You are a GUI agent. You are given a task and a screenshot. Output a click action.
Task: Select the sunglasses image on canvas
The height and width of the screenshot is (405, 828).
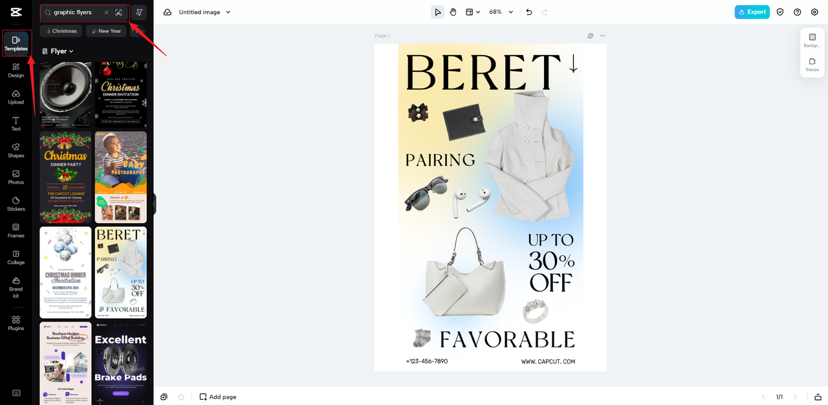(x=426, y=193)
